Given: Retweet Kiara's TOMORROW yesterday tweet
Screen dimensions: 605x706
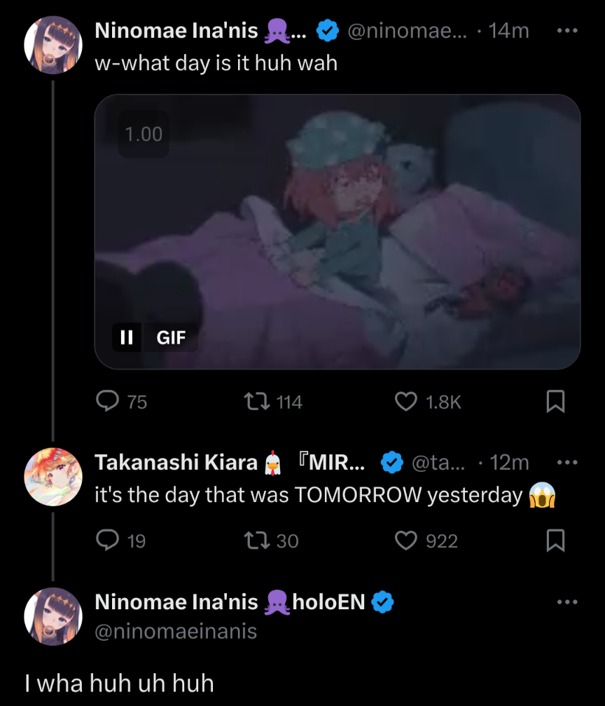Looking at the screenshot, I should pyautogui.click(x=253, y=541).
